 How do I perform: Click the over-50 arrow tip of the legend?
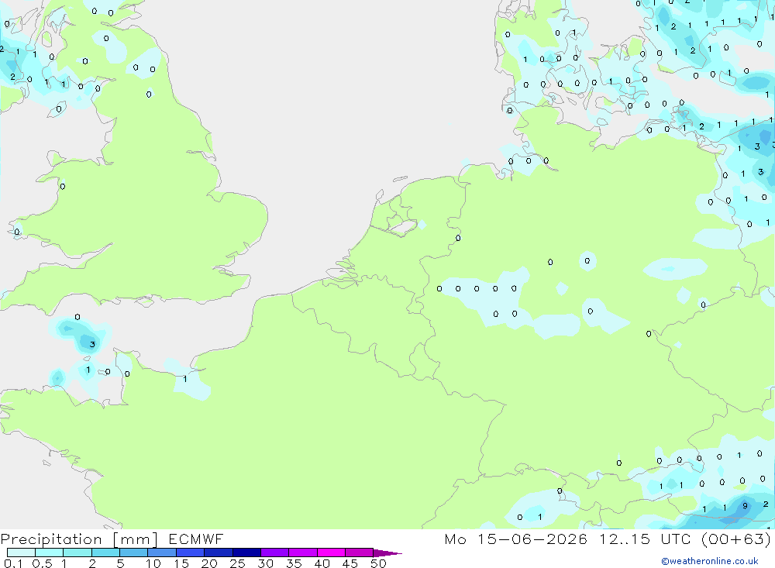click(388, 553)
